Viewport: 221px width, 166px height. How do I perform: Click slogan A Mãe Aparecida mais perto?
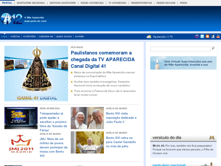[35, 19]
